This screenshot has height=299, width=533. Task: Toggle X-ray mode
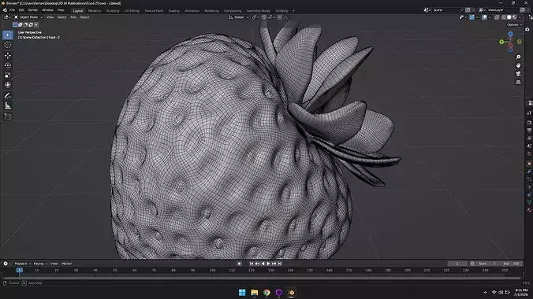(497, 17)
